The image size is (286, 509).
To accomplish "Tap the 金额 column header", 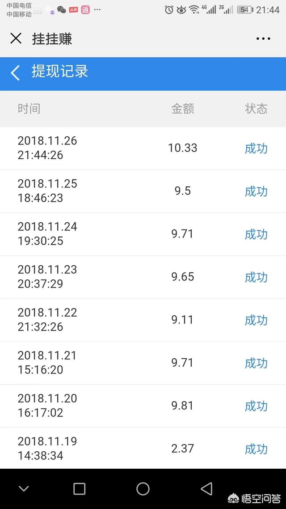I will pos(183,109).
